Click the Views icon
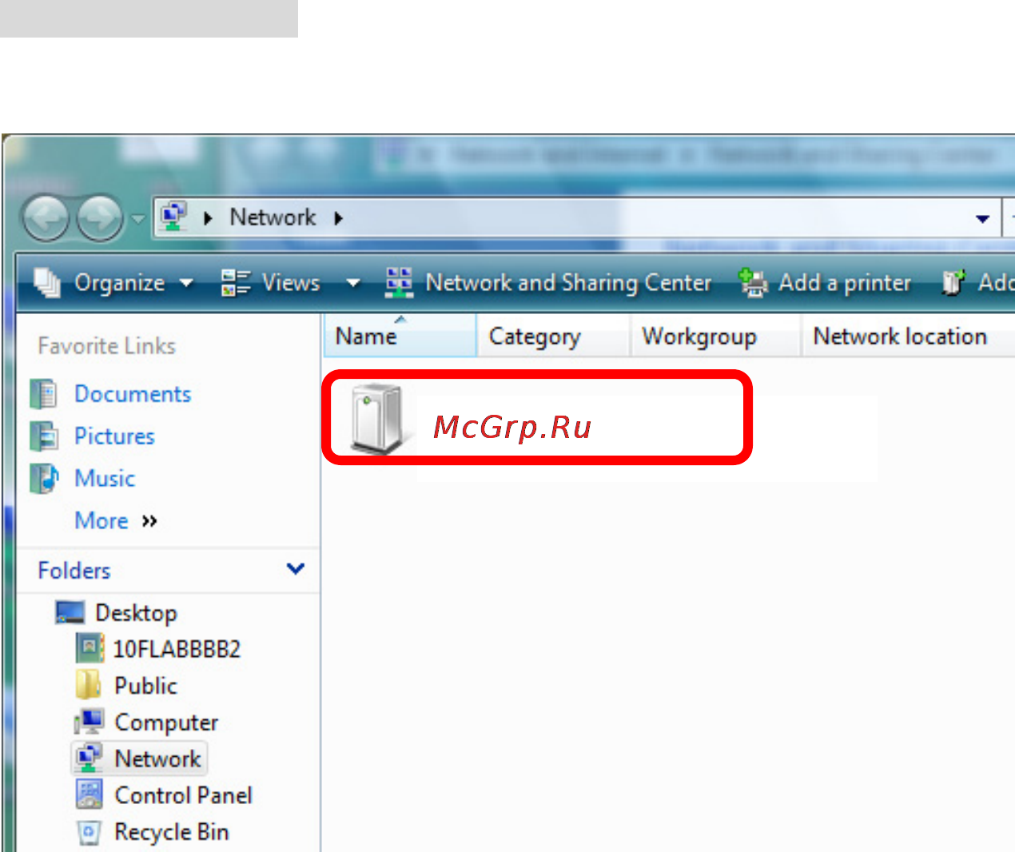The image size is (1015, 852). [236, 282]
